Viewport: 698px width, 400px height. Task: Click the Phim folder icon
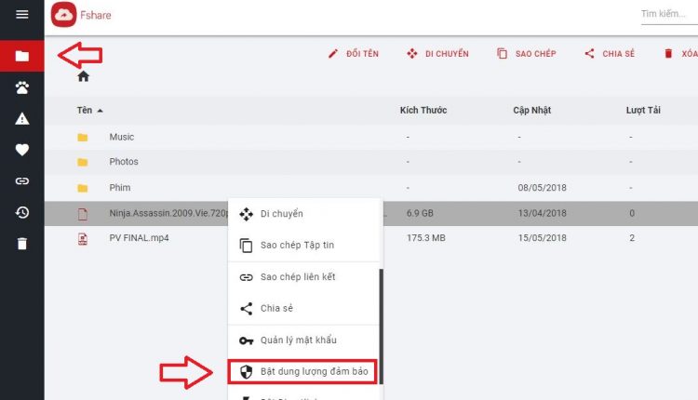(x=82, y=188)
